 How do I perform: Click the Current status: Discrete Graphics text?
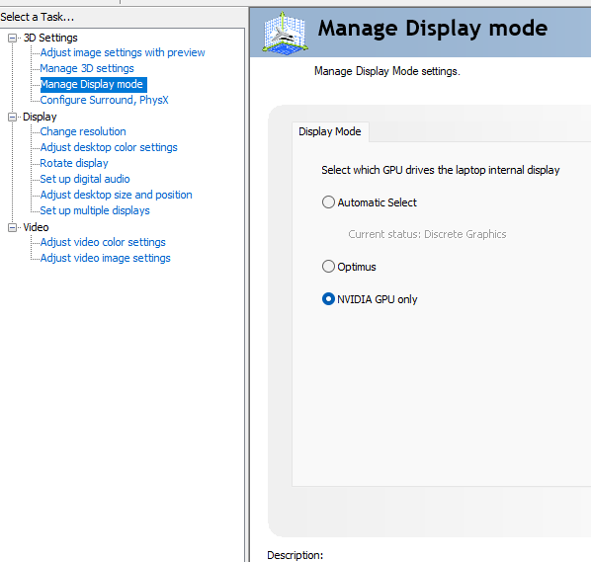(427, 234)
